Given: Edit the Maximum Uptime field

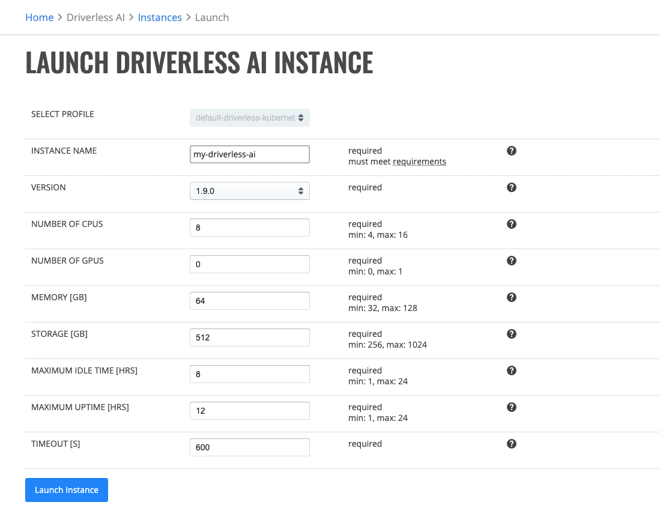Looking at the screenshot, I should coord(249,411).
